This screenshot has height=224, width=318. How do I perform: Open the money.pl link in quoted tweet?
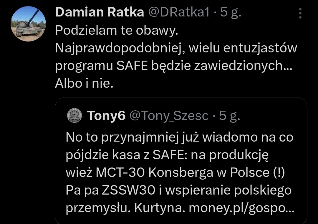pos(241,208)
